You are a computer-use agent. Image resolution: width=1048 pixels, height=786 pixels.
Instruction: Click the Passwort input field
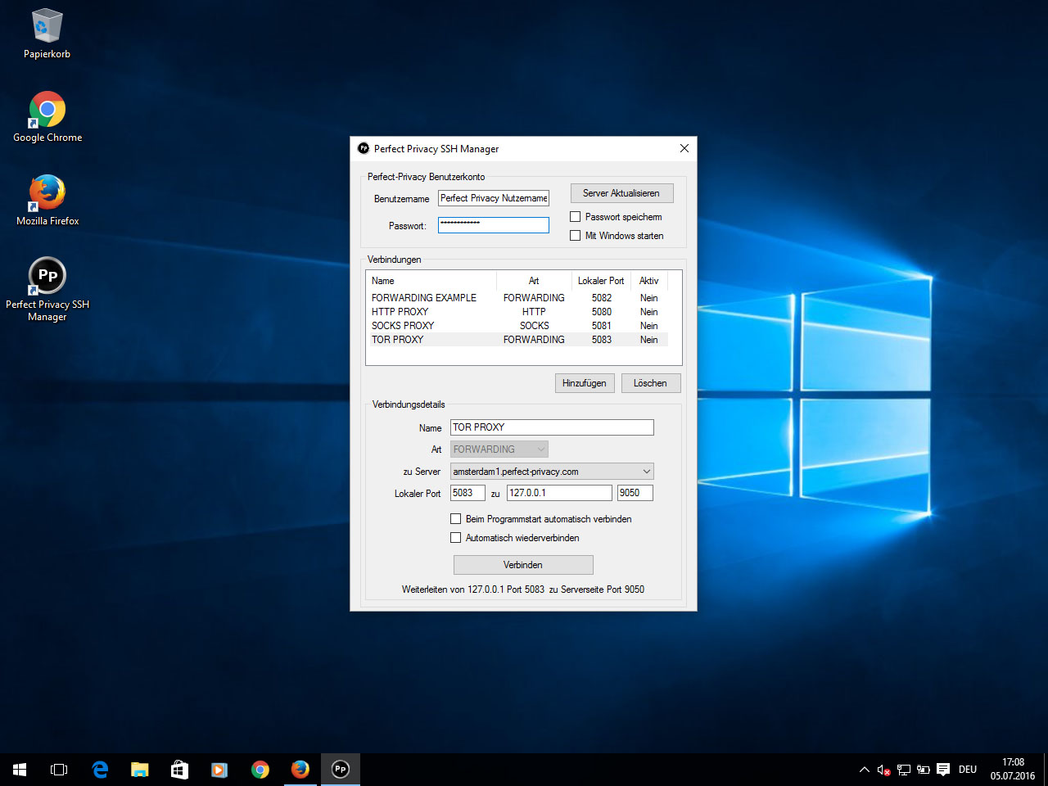coord(494,225)
